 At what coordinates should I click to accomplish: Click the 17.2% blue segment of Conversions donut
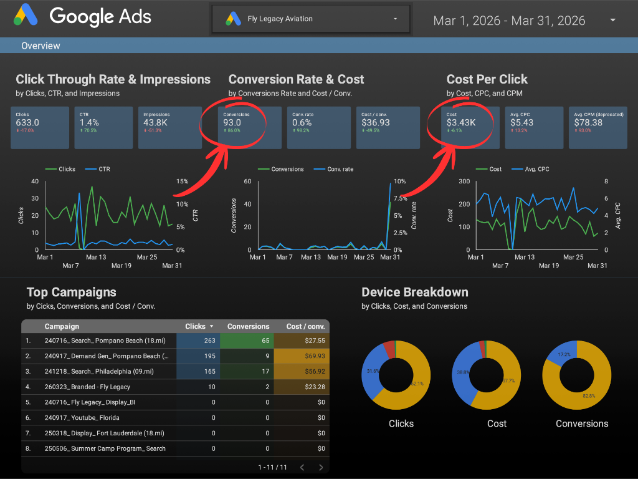(563, 353)
